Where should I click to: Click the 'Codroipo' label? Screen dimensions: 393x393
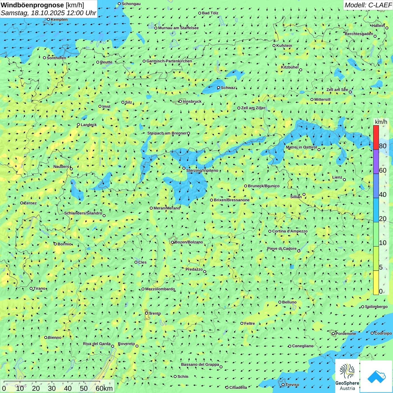coord(383,333)
